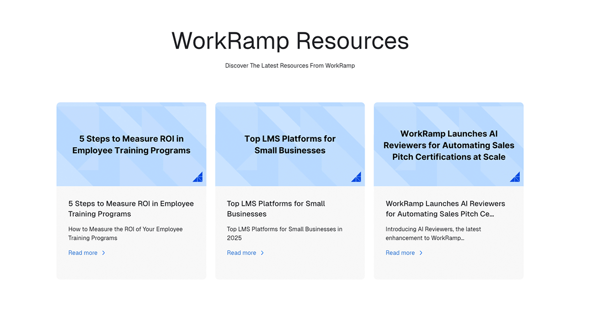Select description Introducing AI Reviewers, the latest enhancement
Viewport: 589px width, 309px height.
[x=433, y=233]
